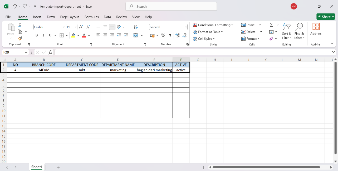Screen dimensions: 338x171
Task: Click the Merge & Center icon
Action: coord(136,35)
